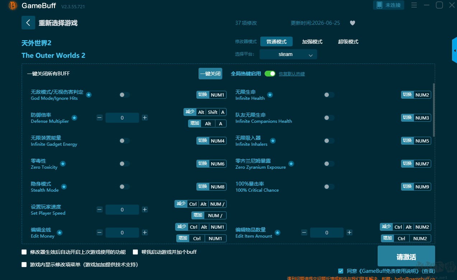This screenshot has width=457, height=280.
Task: Click the star icon beside God Mode
Action: 89,95
